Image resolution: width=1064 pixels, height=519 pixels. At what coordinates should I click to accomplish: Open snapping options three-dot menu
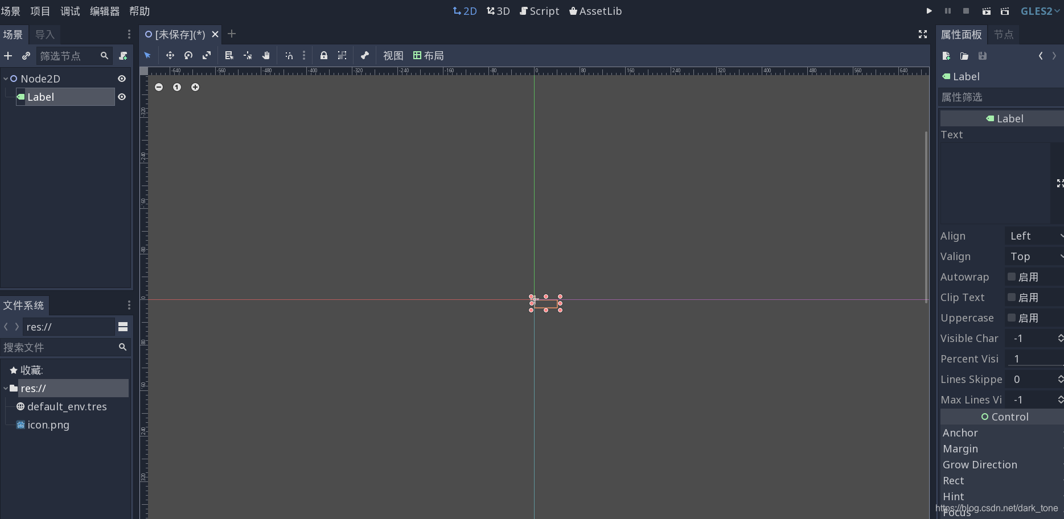click(x=304, y=55)
